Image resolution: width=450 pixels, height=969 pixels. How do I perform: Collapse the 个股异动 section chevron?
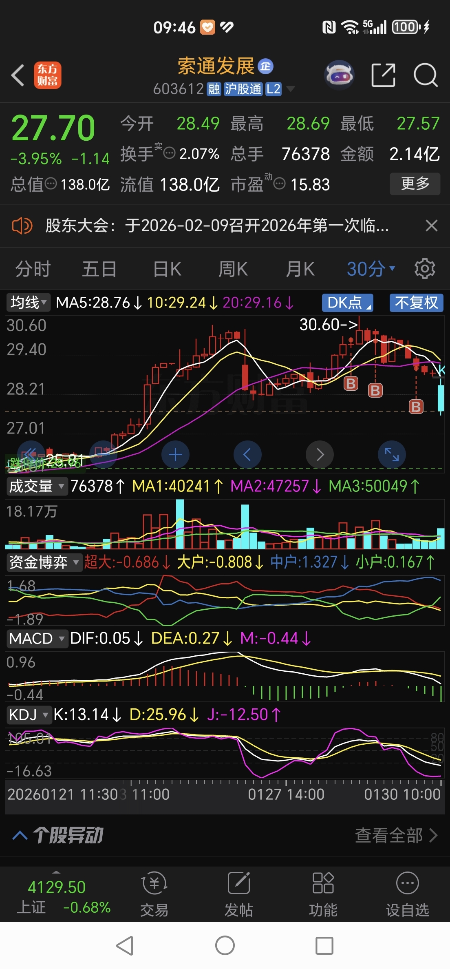(20, 835)
